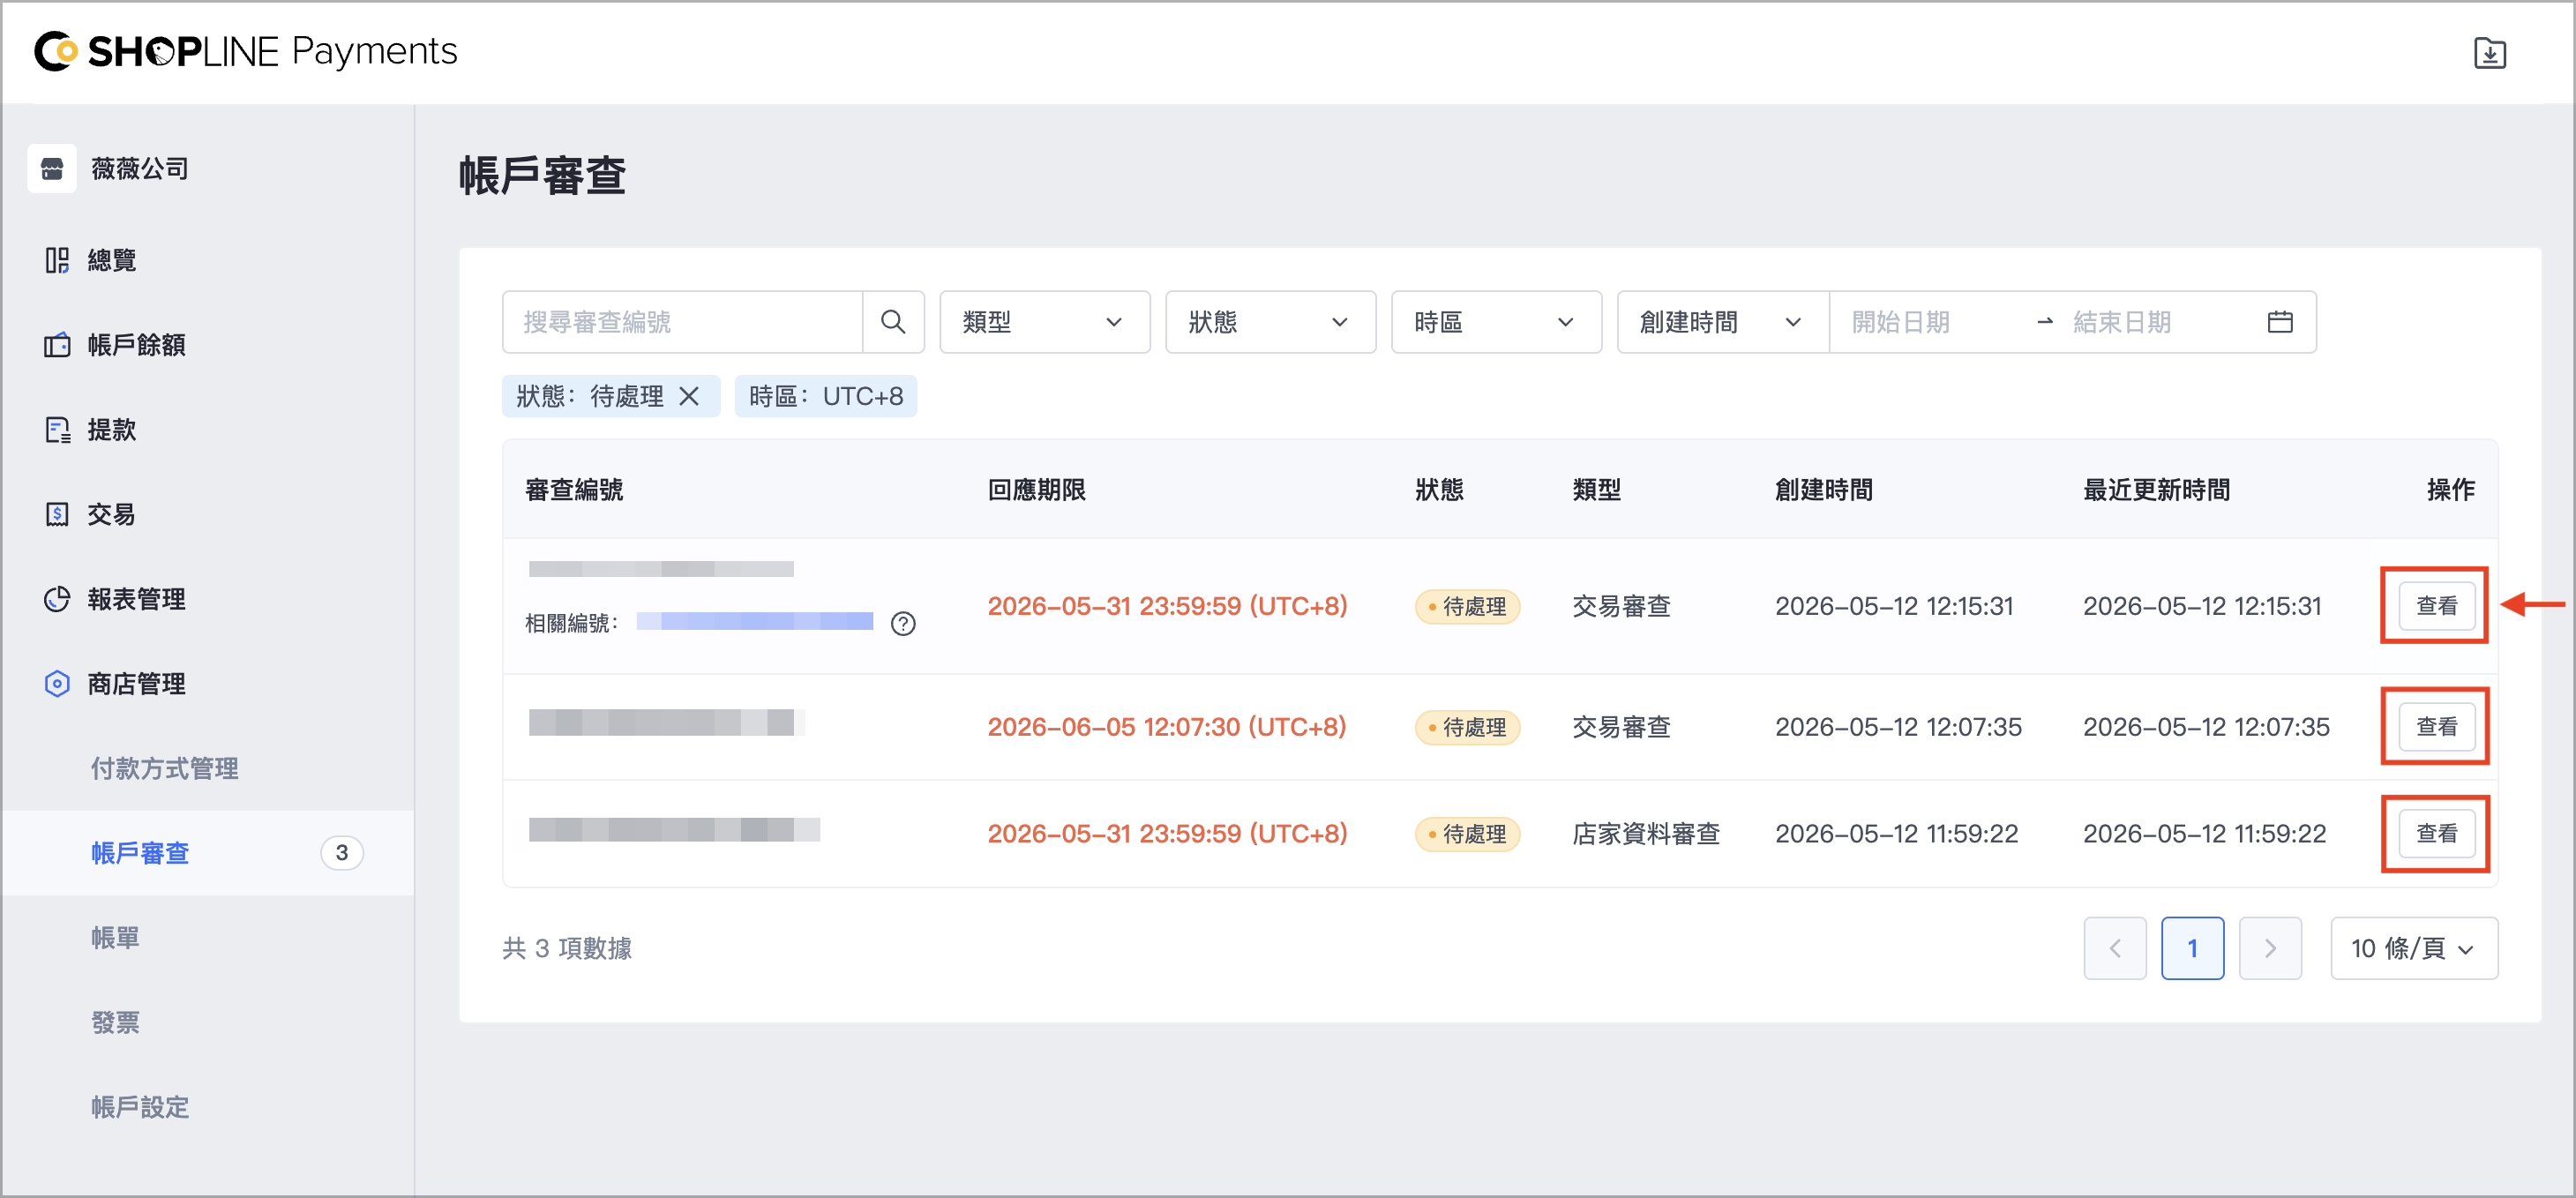Click the 交易 transaction icon
This screenshot has width=2576, height=1198.
coord(57,514)
